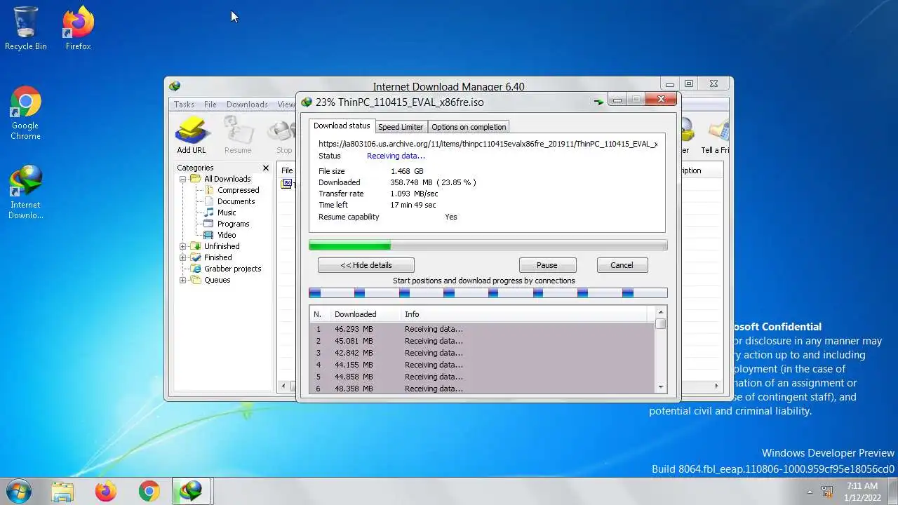The height and width of the screenshot is (505, 898).
Task: Click the File column header in main window
Action: (x=287, y=170)
